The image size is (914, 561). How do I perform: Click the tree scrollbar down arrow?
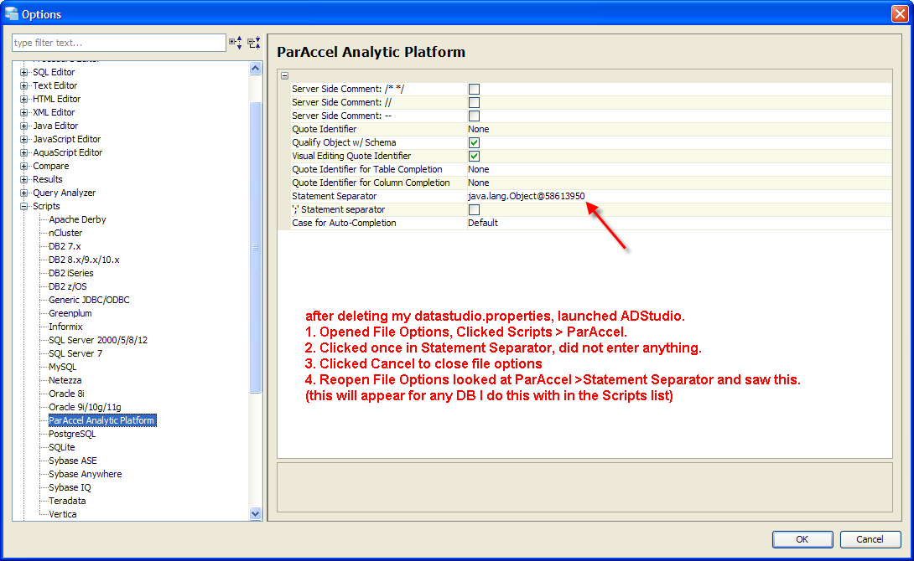pyautogui.click(x=255, y=513)
